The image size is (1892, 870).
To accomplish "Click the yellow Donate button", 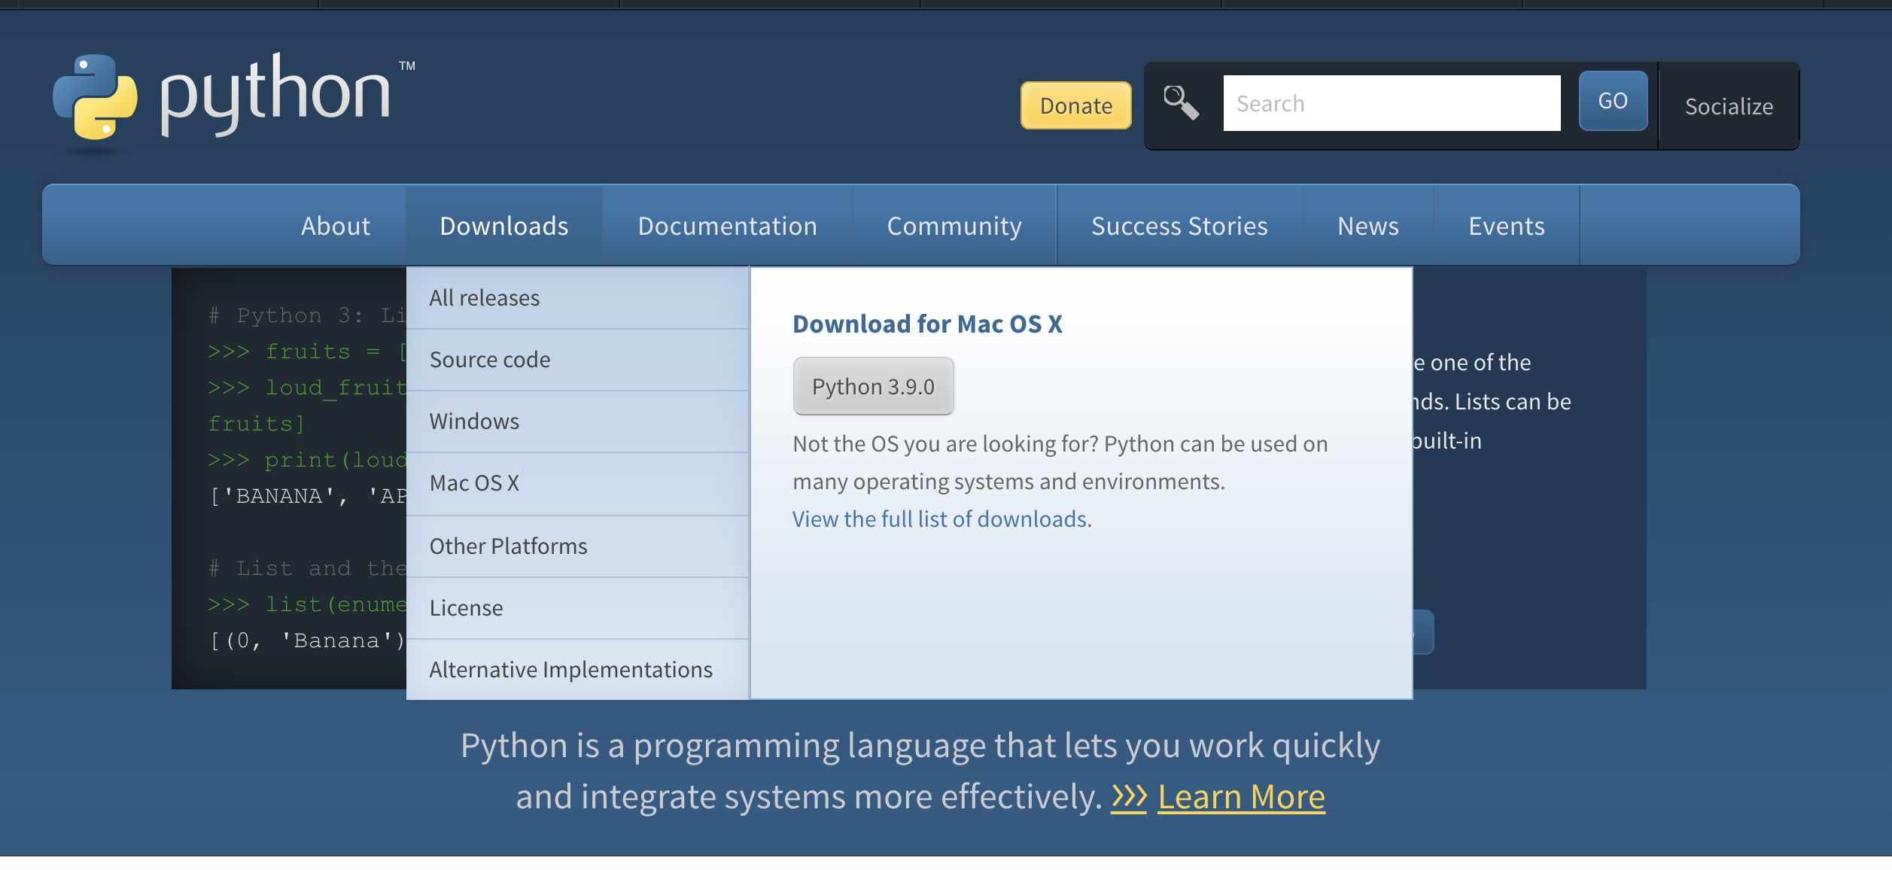I will pos(1075,105).
